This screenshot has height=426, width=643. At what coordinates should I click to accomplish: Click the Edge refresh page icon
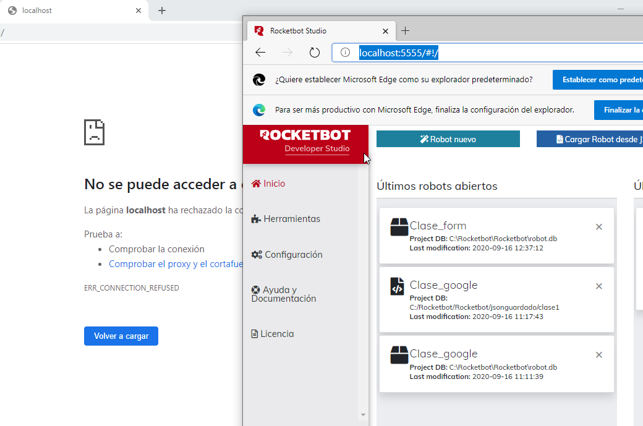(x=315, y=53)
